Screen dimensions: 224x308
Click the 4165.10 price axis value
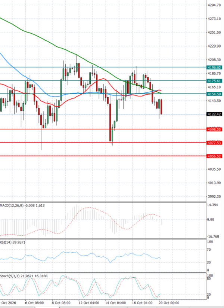click(214, 87)
